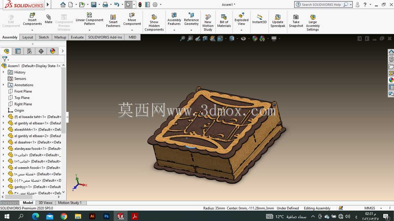Screen dimensions: 394x221
Task: Select the Front Plane
Action: coord(23,91)
